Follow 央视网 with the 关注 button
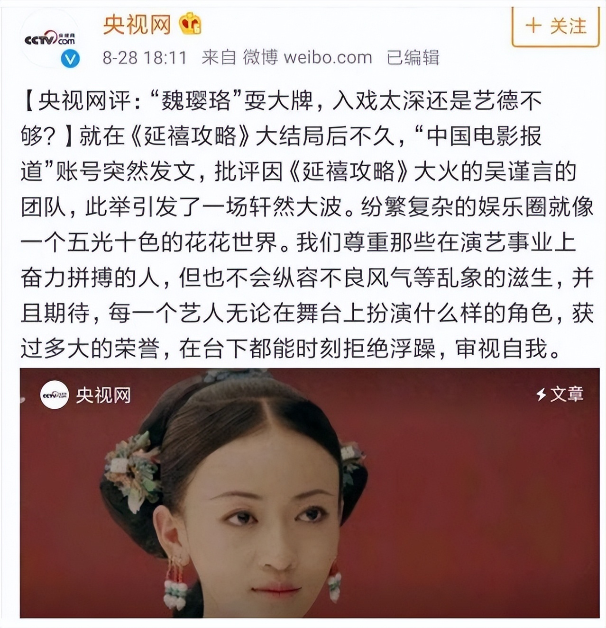Viewport: 606px width, 628px height. point(556,26)
